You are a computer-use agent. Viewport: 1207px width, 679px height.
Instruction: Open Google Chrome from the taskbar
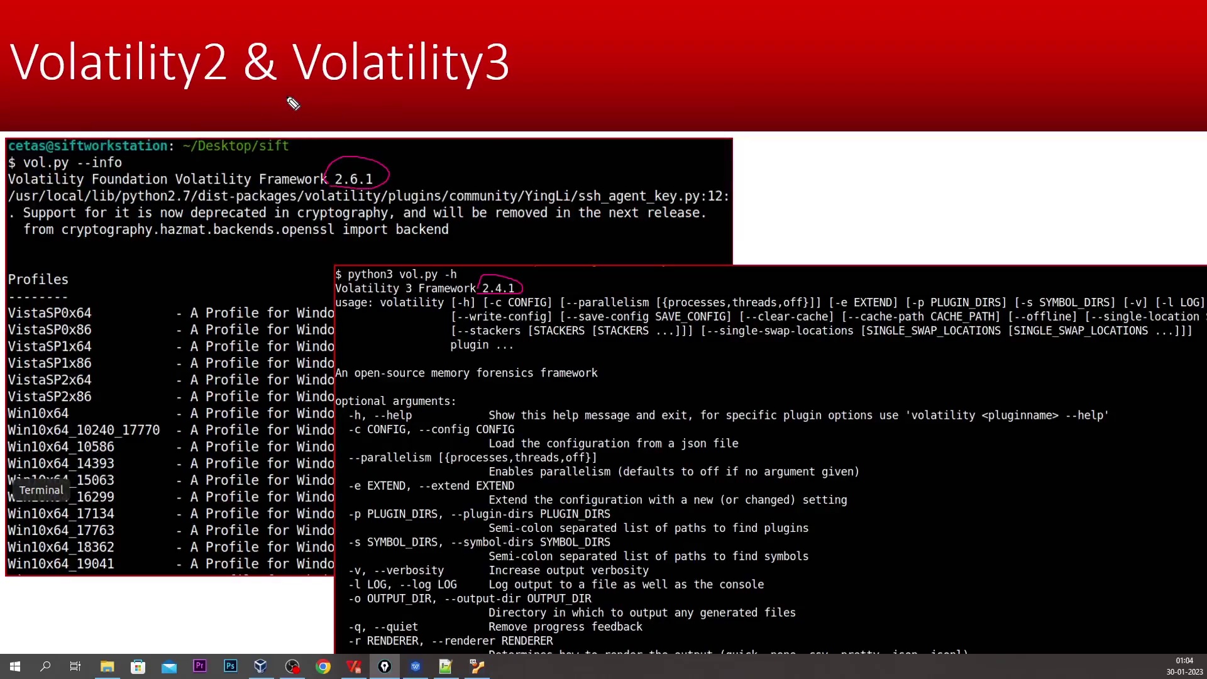point(322,666)
